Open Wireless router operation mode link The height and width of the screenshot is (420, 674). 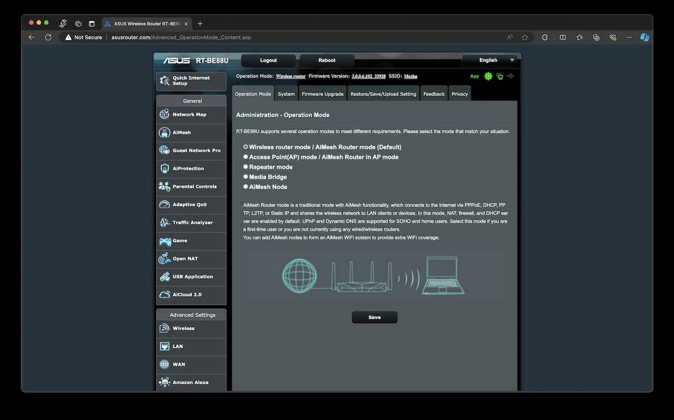pos(290,76)
